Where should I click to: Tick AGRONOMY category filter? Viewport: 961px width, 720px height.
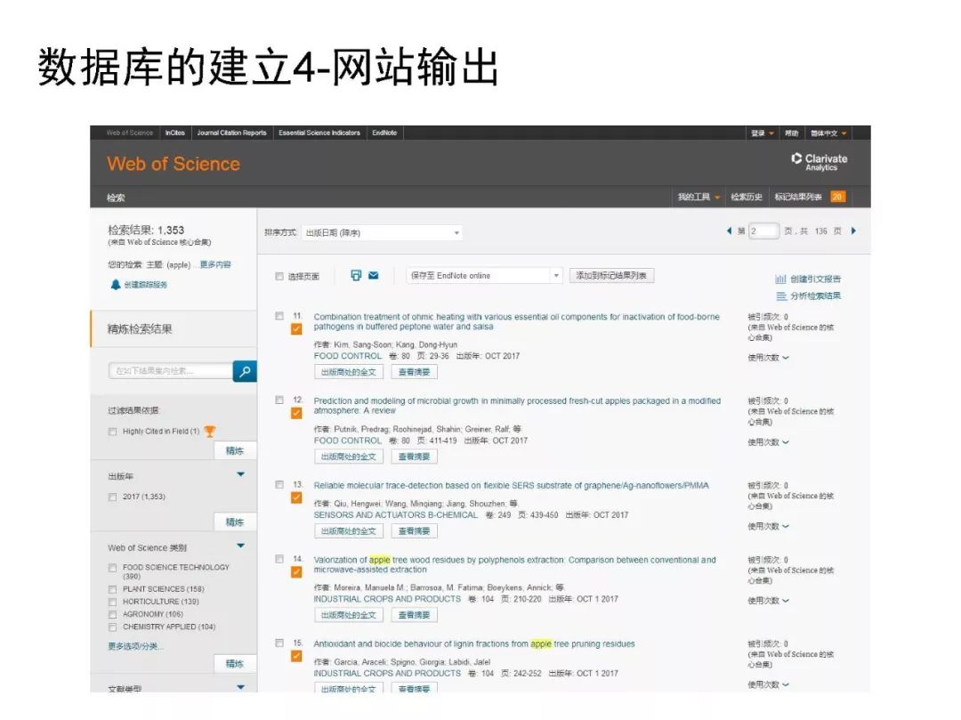click(x=112, y=615)
